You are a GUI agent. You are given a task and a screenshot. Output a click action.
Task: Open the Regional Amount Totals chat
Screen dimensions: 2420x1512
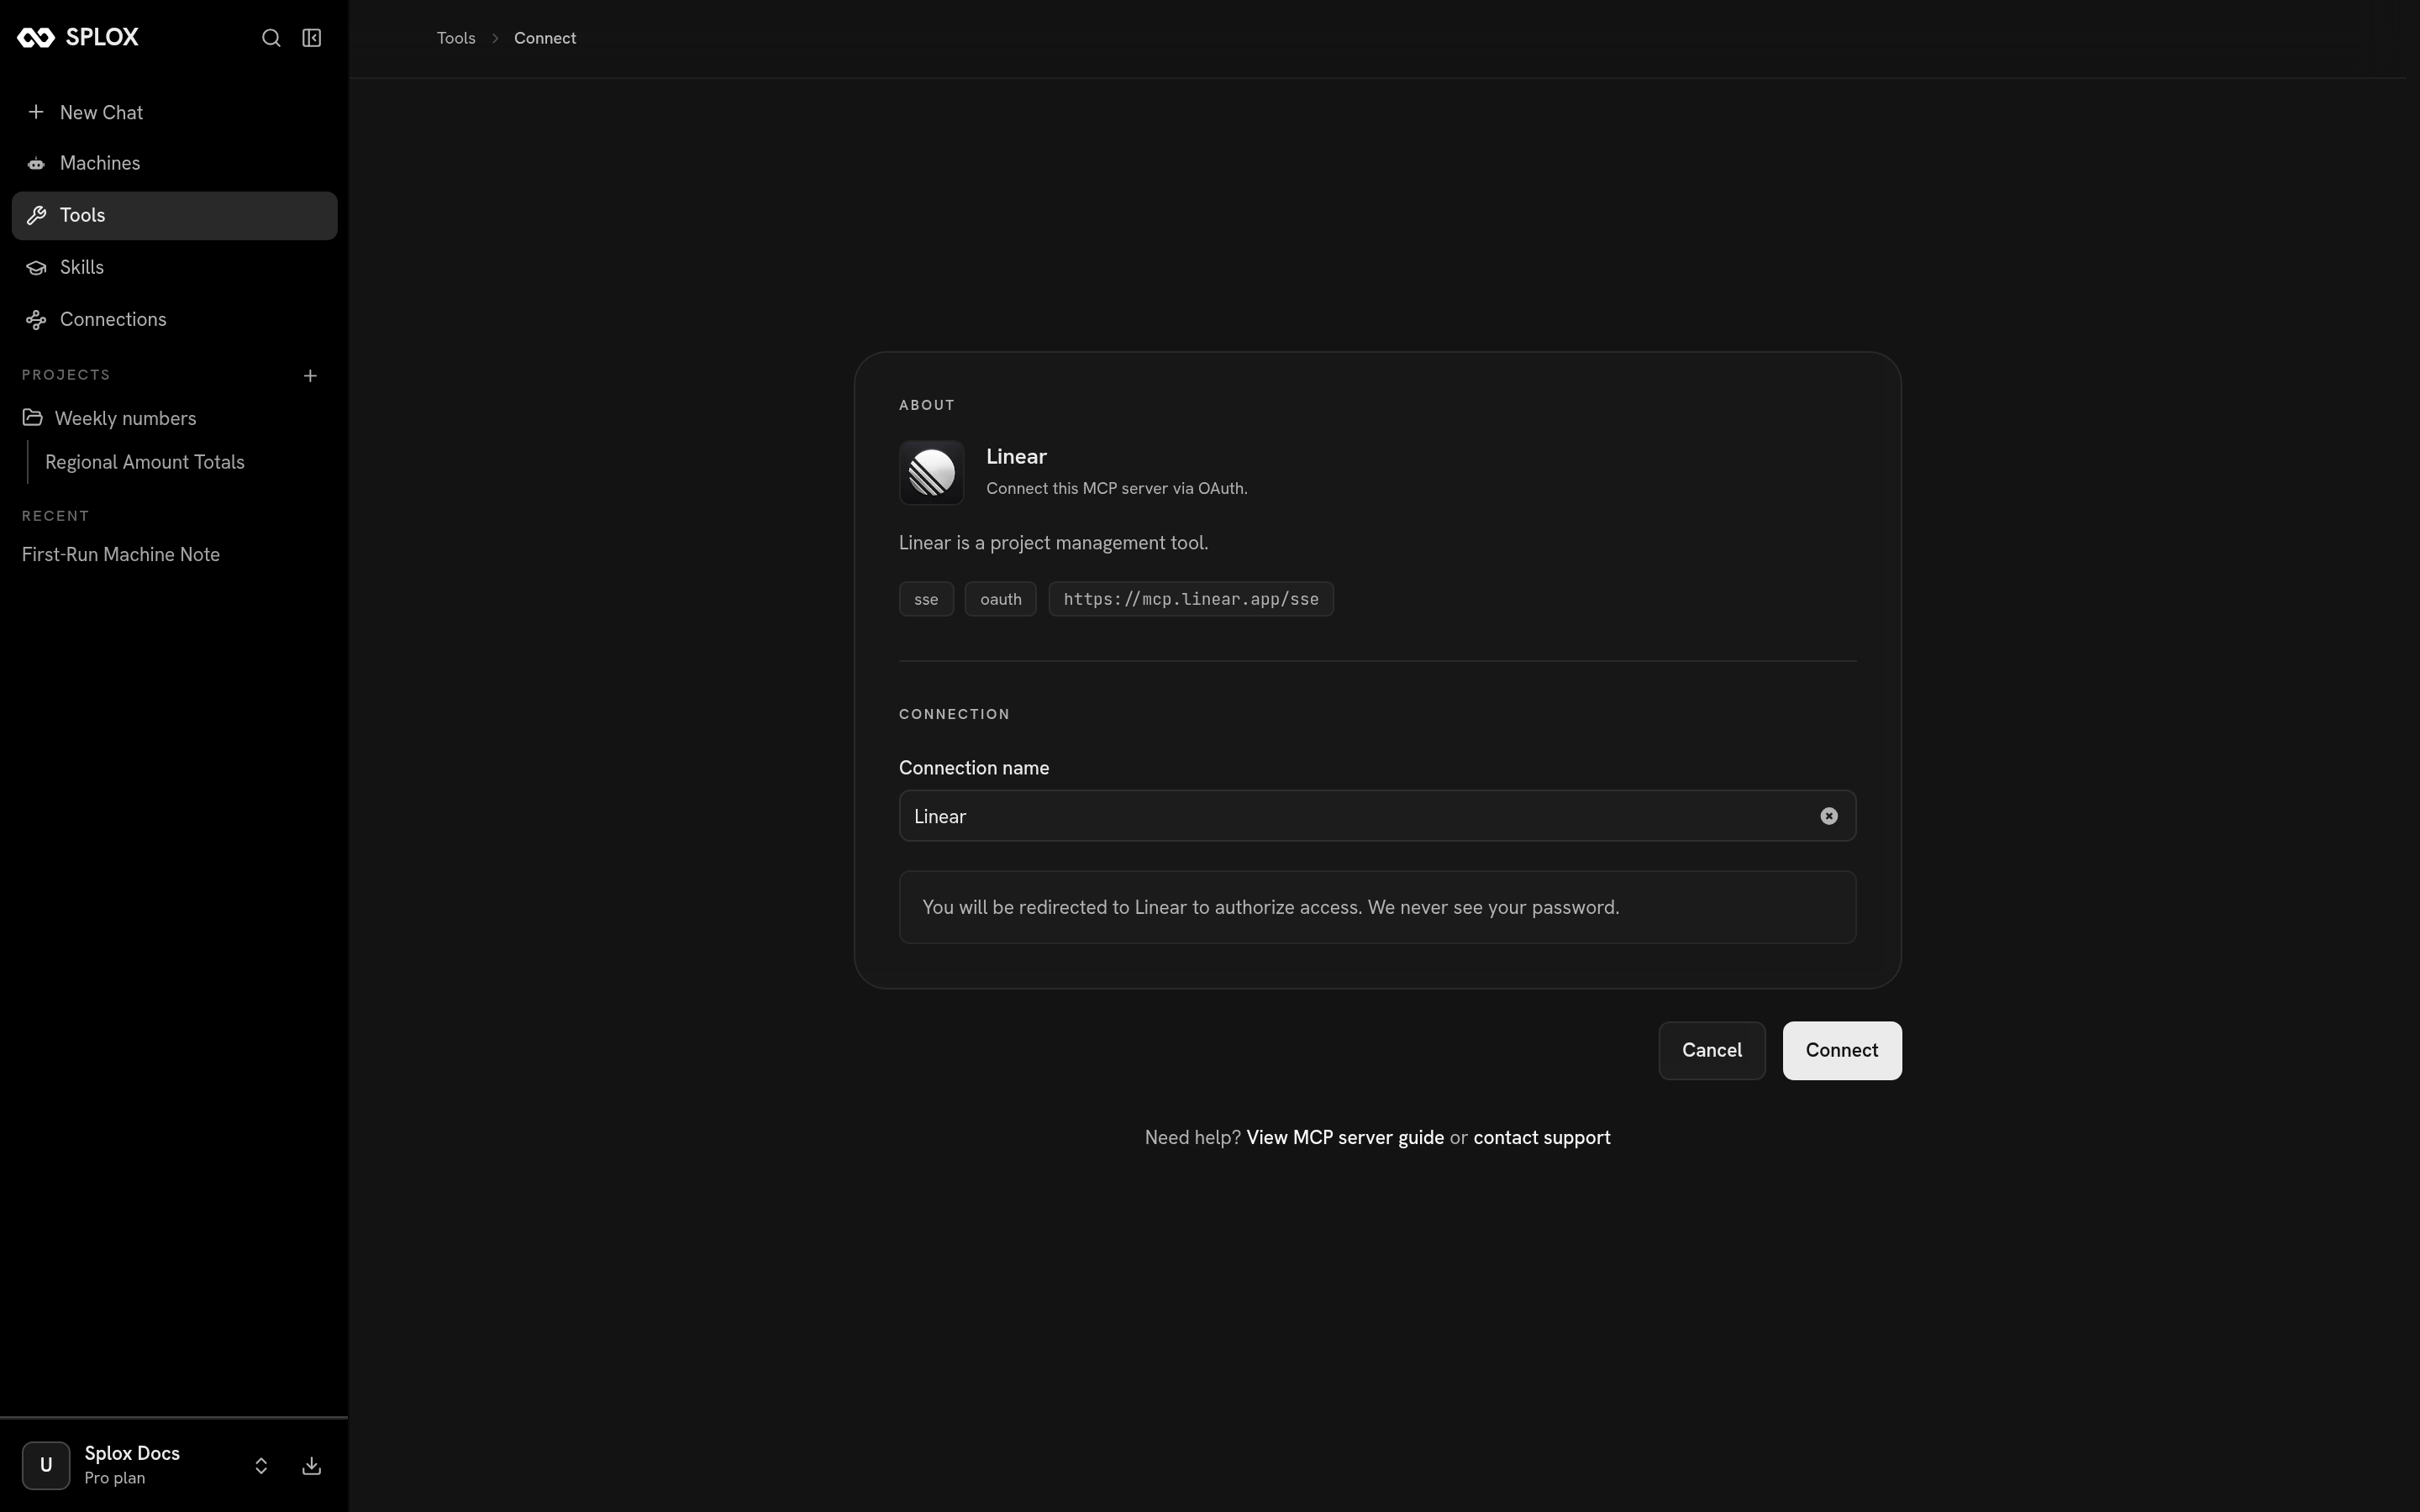(x=145, y=462)
